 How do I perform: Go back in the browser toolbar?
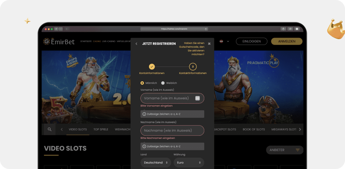(x=56, y=29)
